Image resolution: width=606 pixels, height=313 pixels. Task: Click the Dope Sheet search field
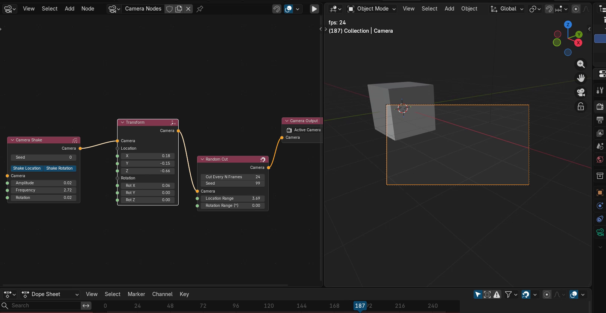41,305
